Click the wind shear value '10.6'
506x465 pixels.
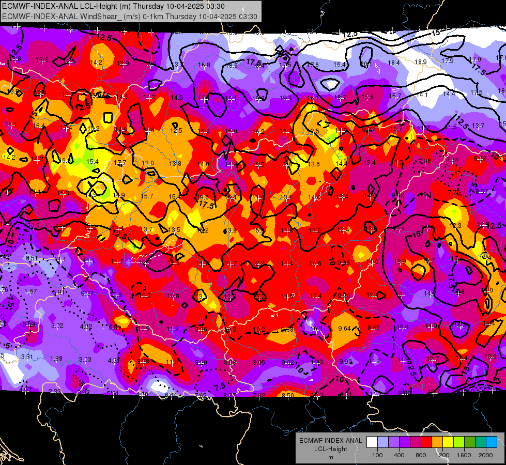click(x=315, y=263)
